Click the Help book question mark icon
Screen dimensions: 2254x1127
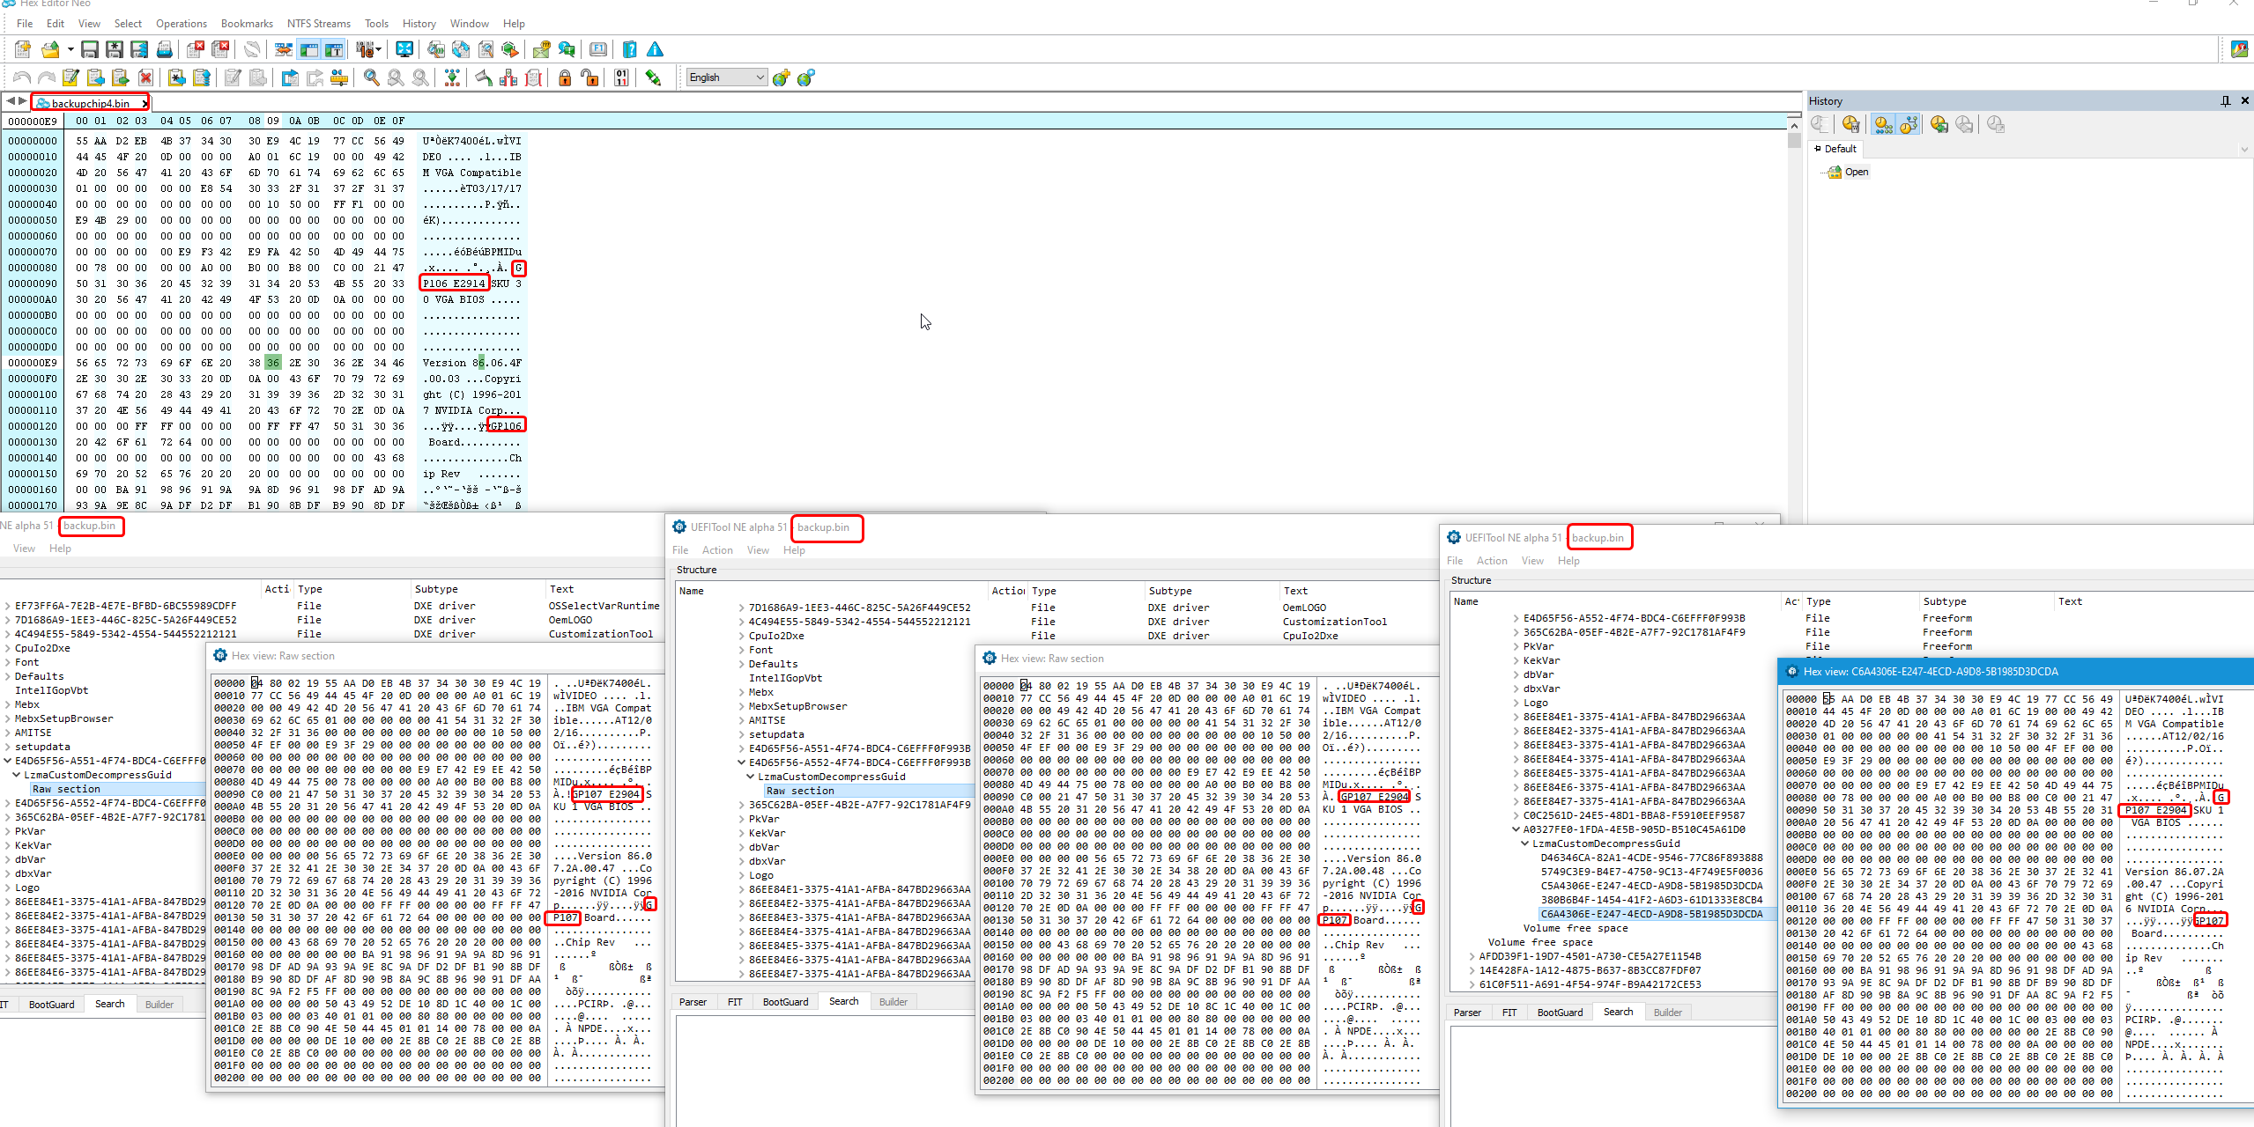coord(630,49)
